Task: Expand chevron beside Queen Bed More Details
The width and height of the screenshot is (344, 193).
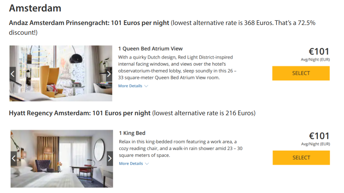Action: [x=146, y=86]
